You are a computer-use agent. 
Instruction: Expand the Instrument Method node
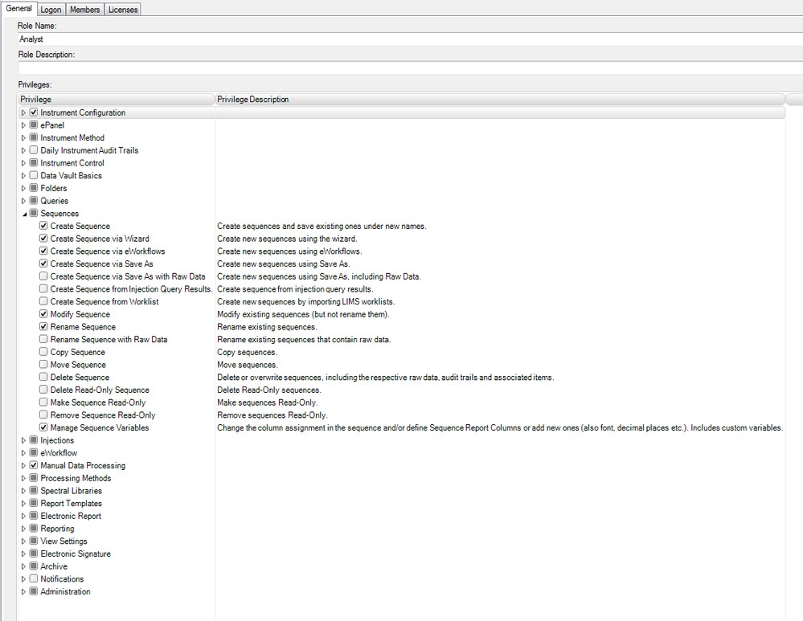pos(24,138)
